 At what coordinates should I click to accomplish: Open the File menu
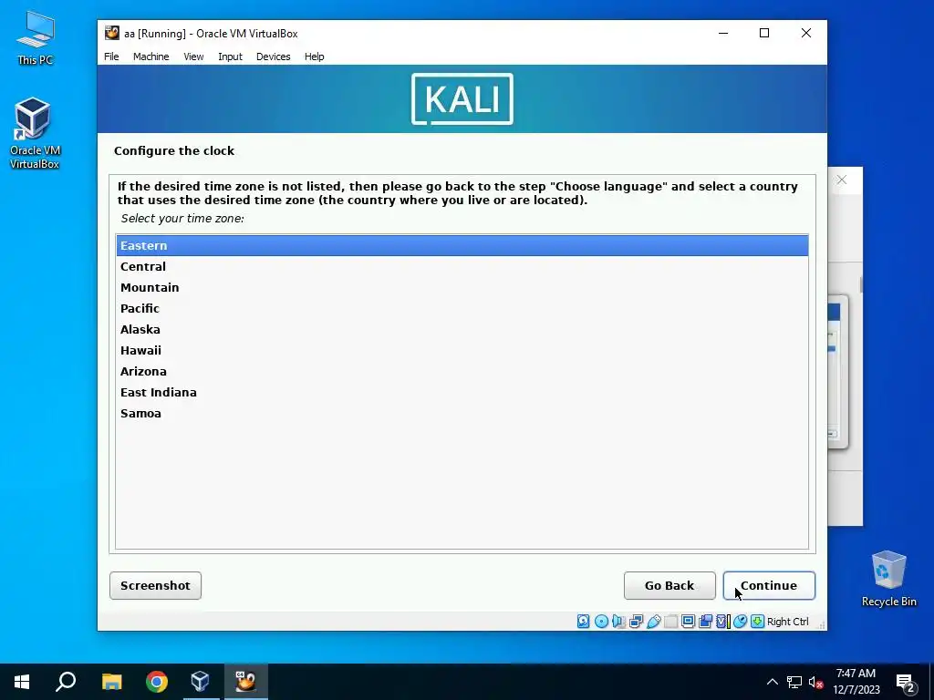(x=111, y=57)
